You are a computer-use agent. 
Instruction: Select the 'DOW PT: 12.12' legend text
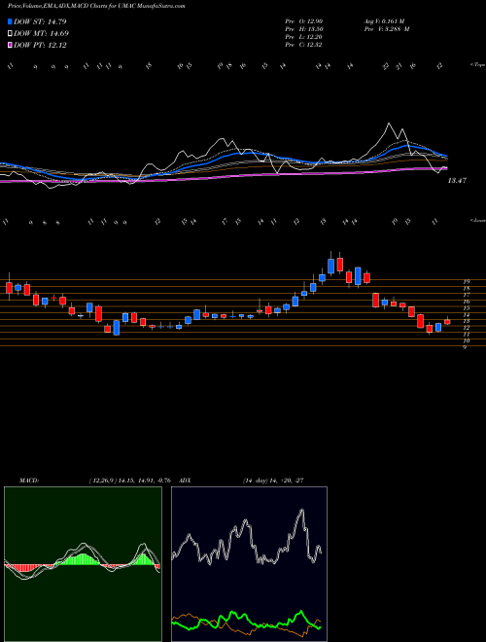pyautogui.click(x=40, y=46)
